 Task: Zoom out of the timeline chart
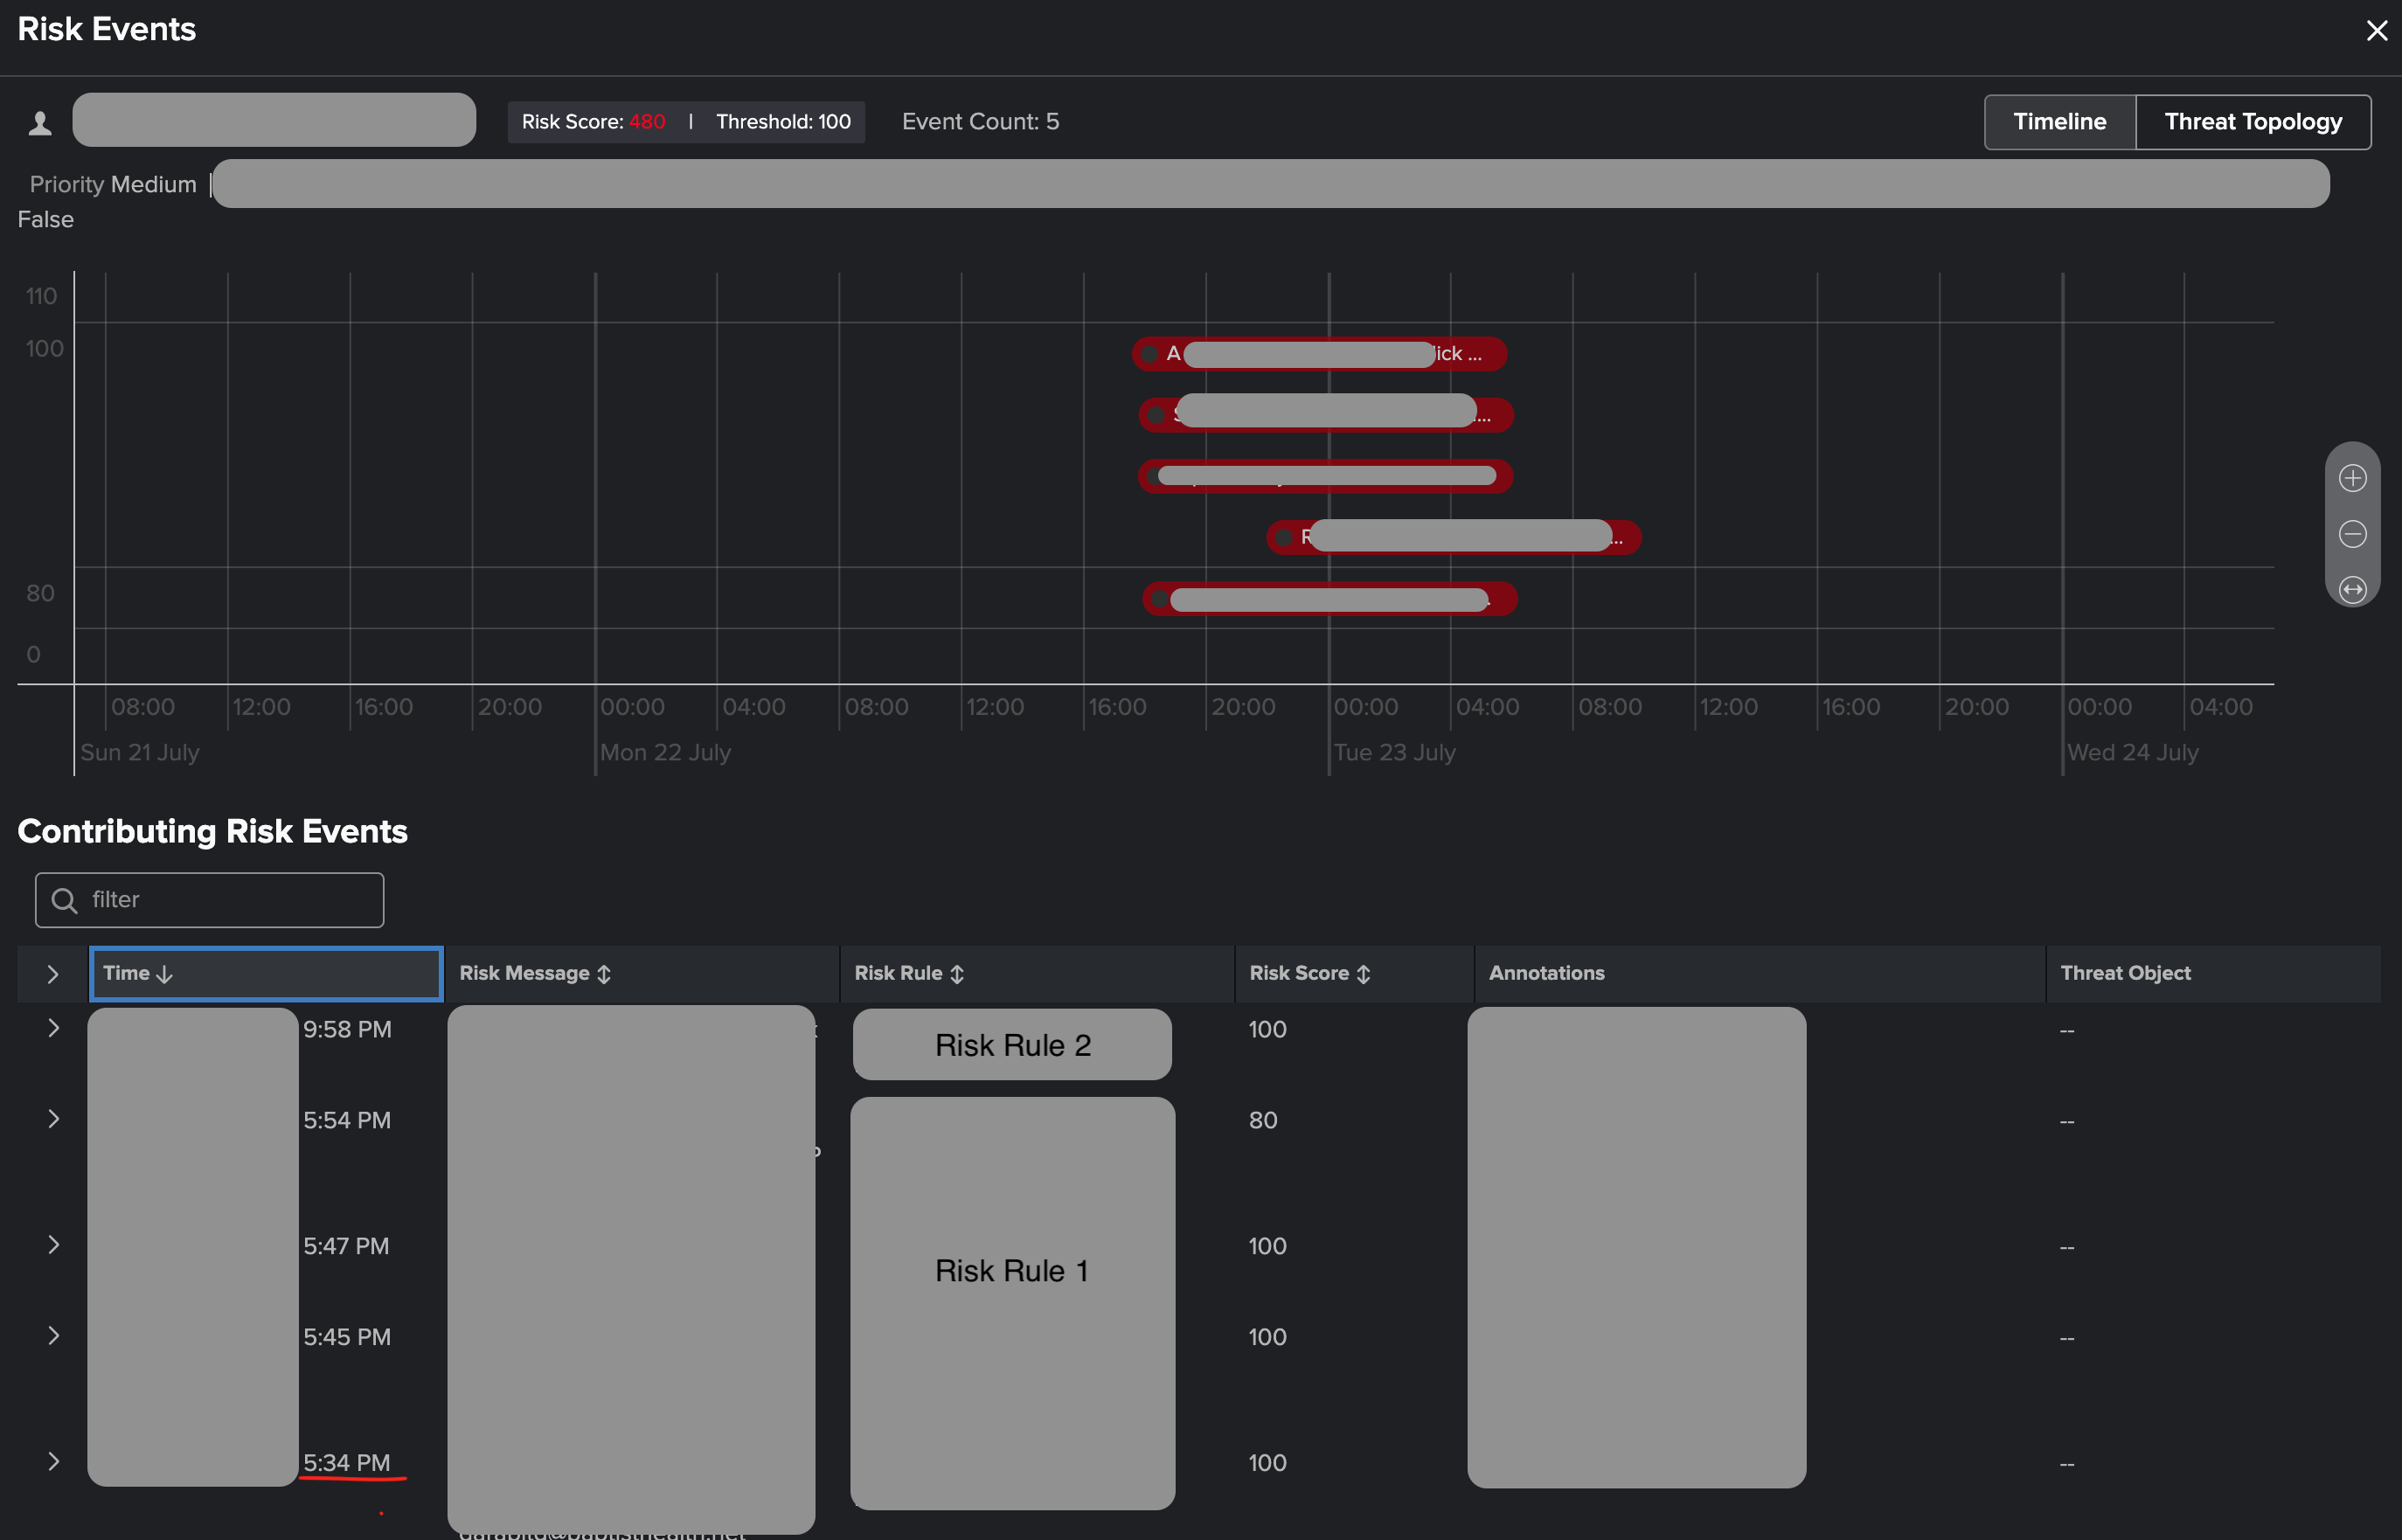click(2352, 534)
